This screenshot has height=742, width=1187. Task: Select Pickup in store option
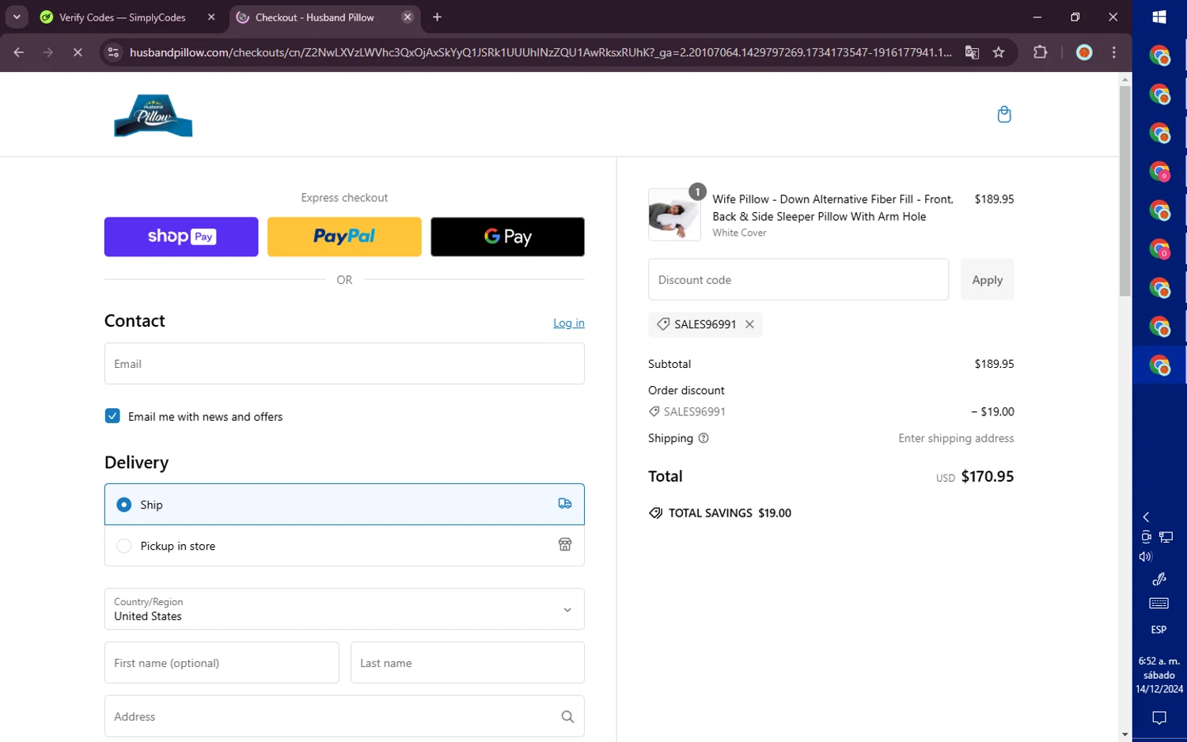[344, 545]
